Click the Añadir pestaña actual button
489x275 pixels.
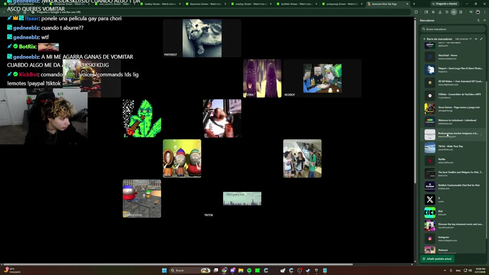tap(437, 259)
